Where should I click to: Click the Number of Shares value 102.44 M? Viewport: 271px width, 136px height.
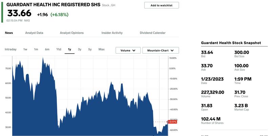211,119
